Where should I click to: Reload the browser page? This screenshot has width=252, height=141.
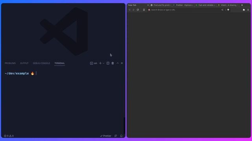pyautogui.click(x=138, y=10)
